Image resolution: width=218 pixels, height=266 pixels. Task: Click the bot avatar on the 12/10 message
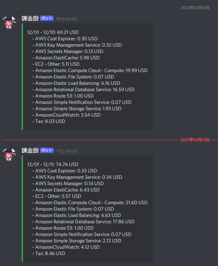click(x=9, y=23)
